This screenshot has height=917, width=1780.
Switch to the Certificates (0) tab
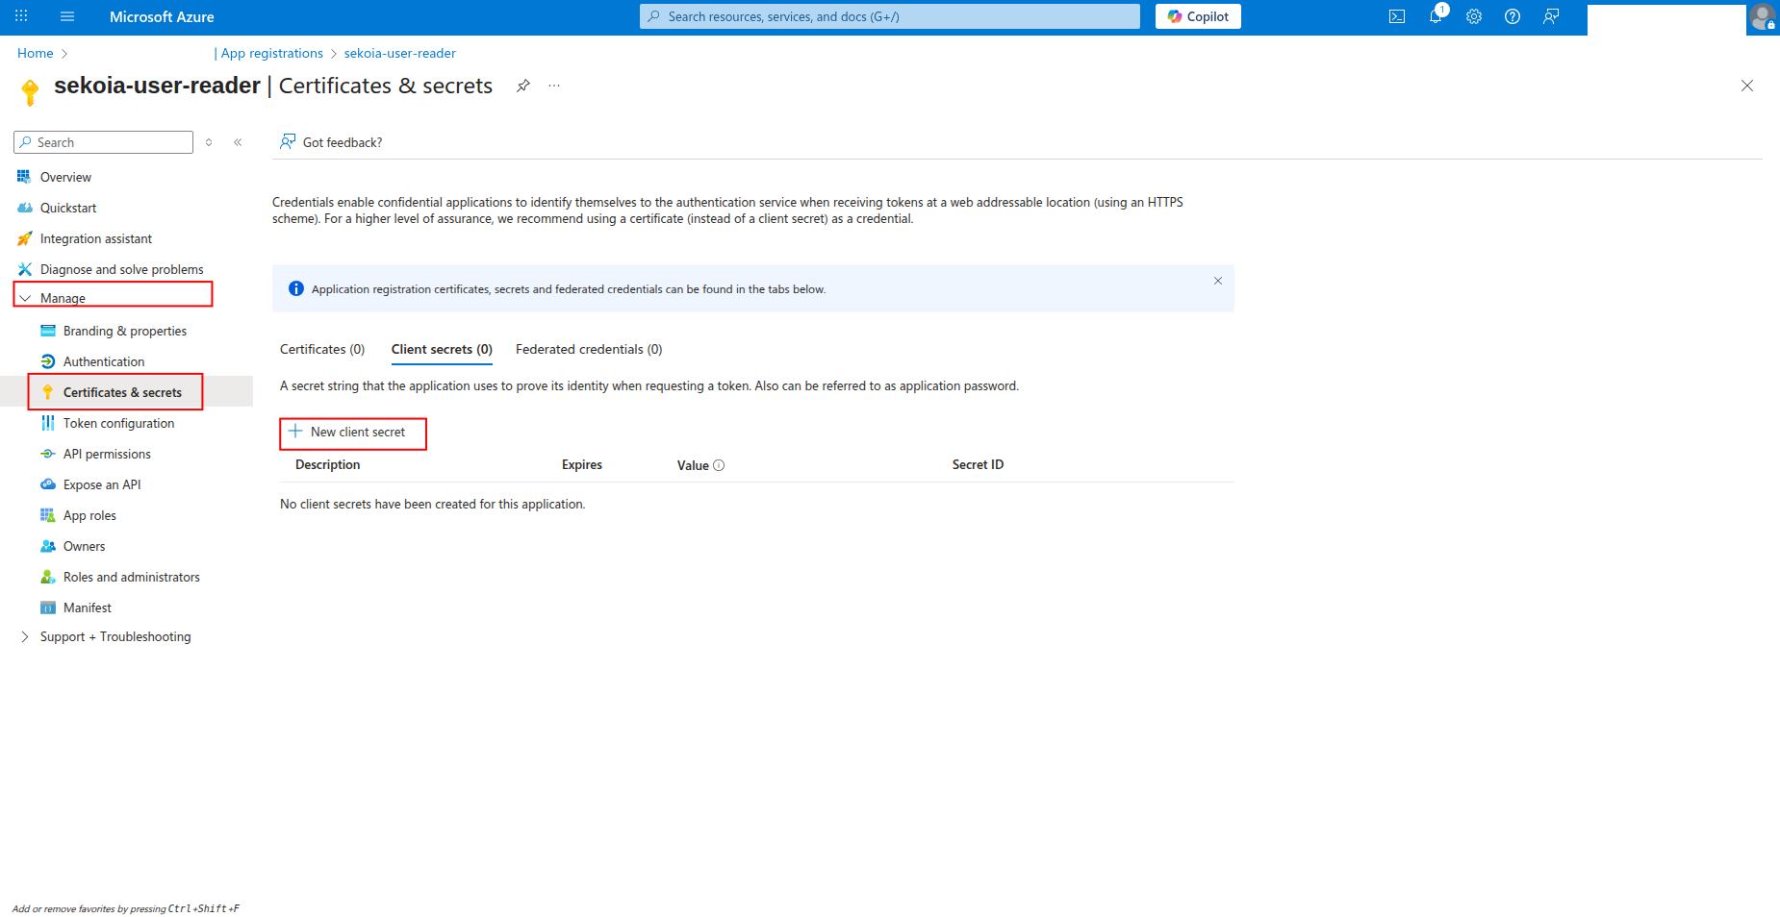click(322, 349)
